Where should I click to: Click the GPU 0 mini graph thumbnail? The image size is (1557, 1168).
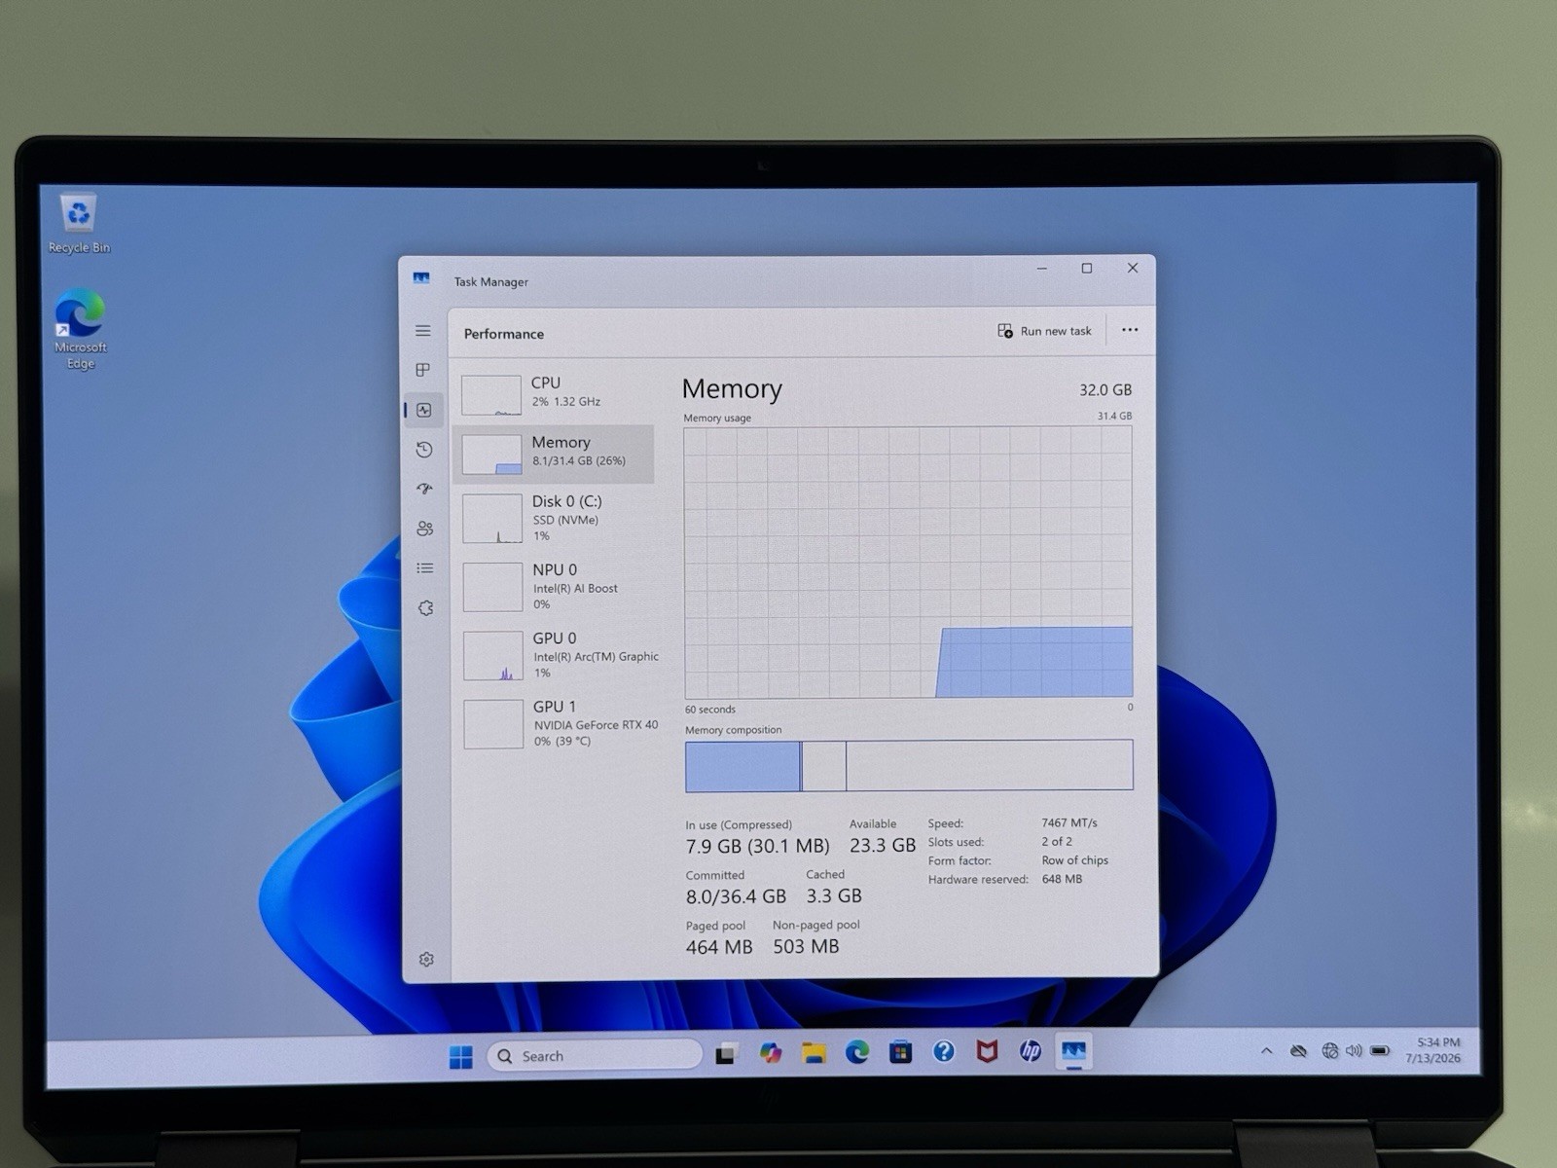(493, 656)
